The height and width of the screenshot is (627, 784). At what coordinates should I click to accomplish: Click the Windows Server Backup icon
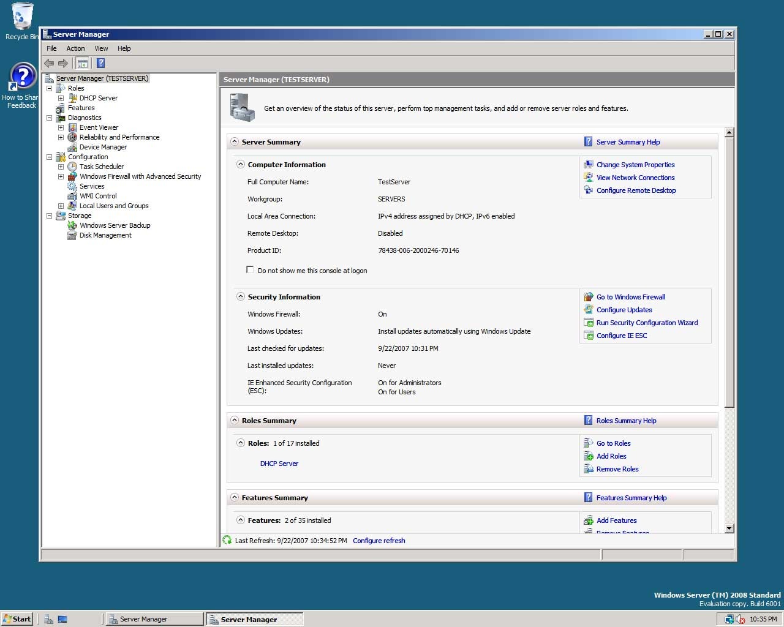click(72, 225)
